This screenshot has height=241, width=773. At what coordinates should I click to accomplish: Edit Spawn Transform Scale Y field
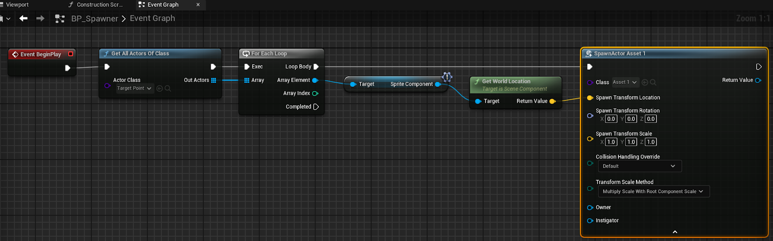(631, 142)
